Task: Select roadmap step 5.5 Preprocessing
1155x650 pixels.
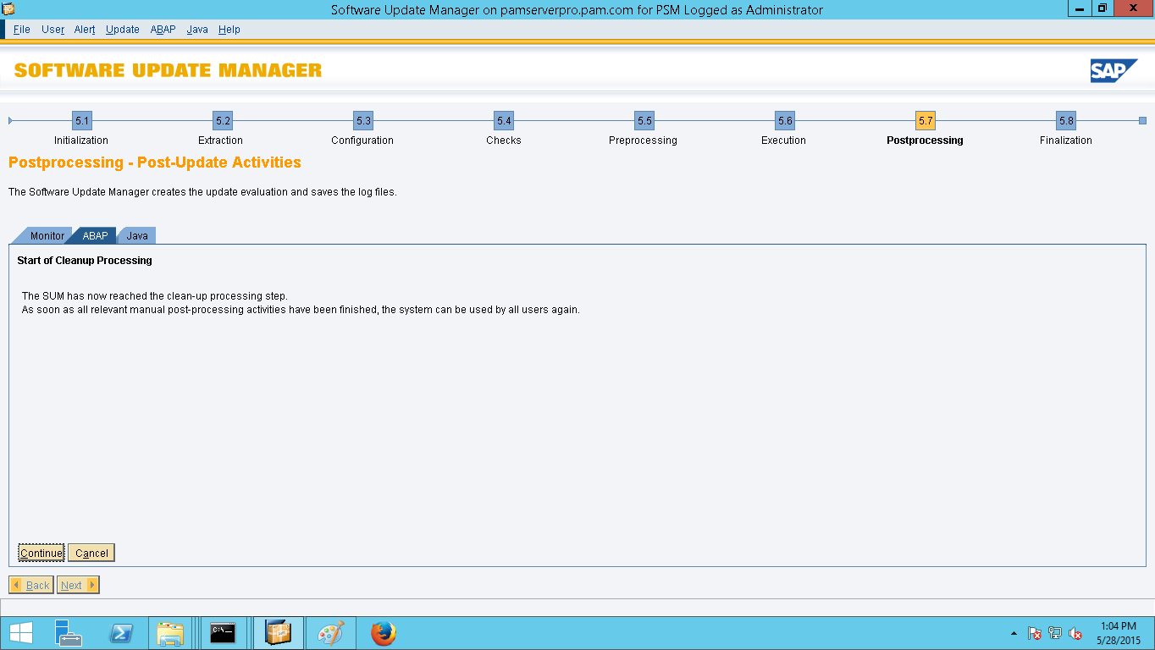Action: [x=644, y=120]
